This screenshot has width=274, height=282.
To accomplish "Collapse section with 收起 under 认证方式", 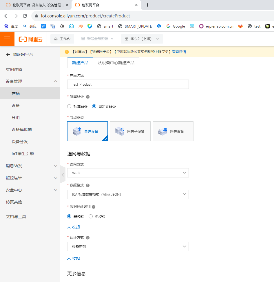I will click(74, 258).
